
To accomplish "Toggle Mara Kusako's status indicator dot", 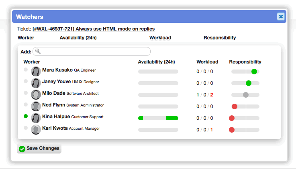I will pyautogui.click(x=26, y=70).
